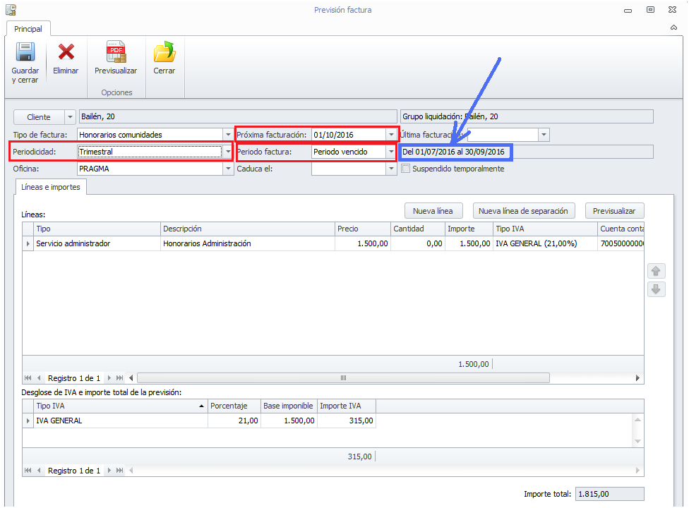Go to last record in Líneas navigator
This screenshot has height=508, width=689.
point(119,378)
